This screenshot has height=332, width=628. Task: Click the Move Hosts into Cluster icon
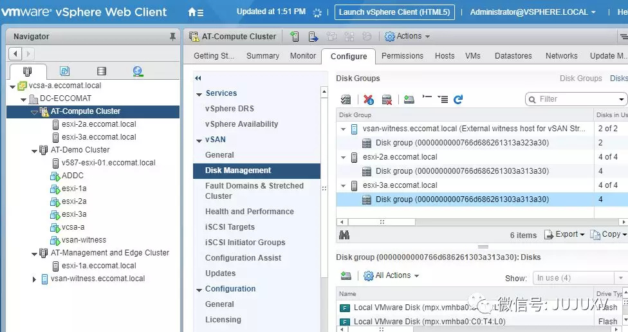coord(313,37)
